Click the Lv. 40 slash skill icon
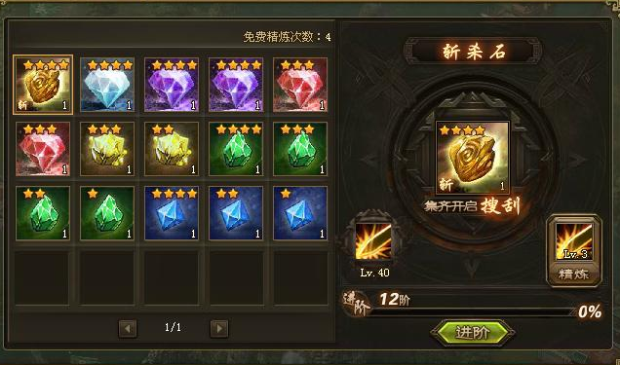Screen dimensions: 620x365 (373, 241)
